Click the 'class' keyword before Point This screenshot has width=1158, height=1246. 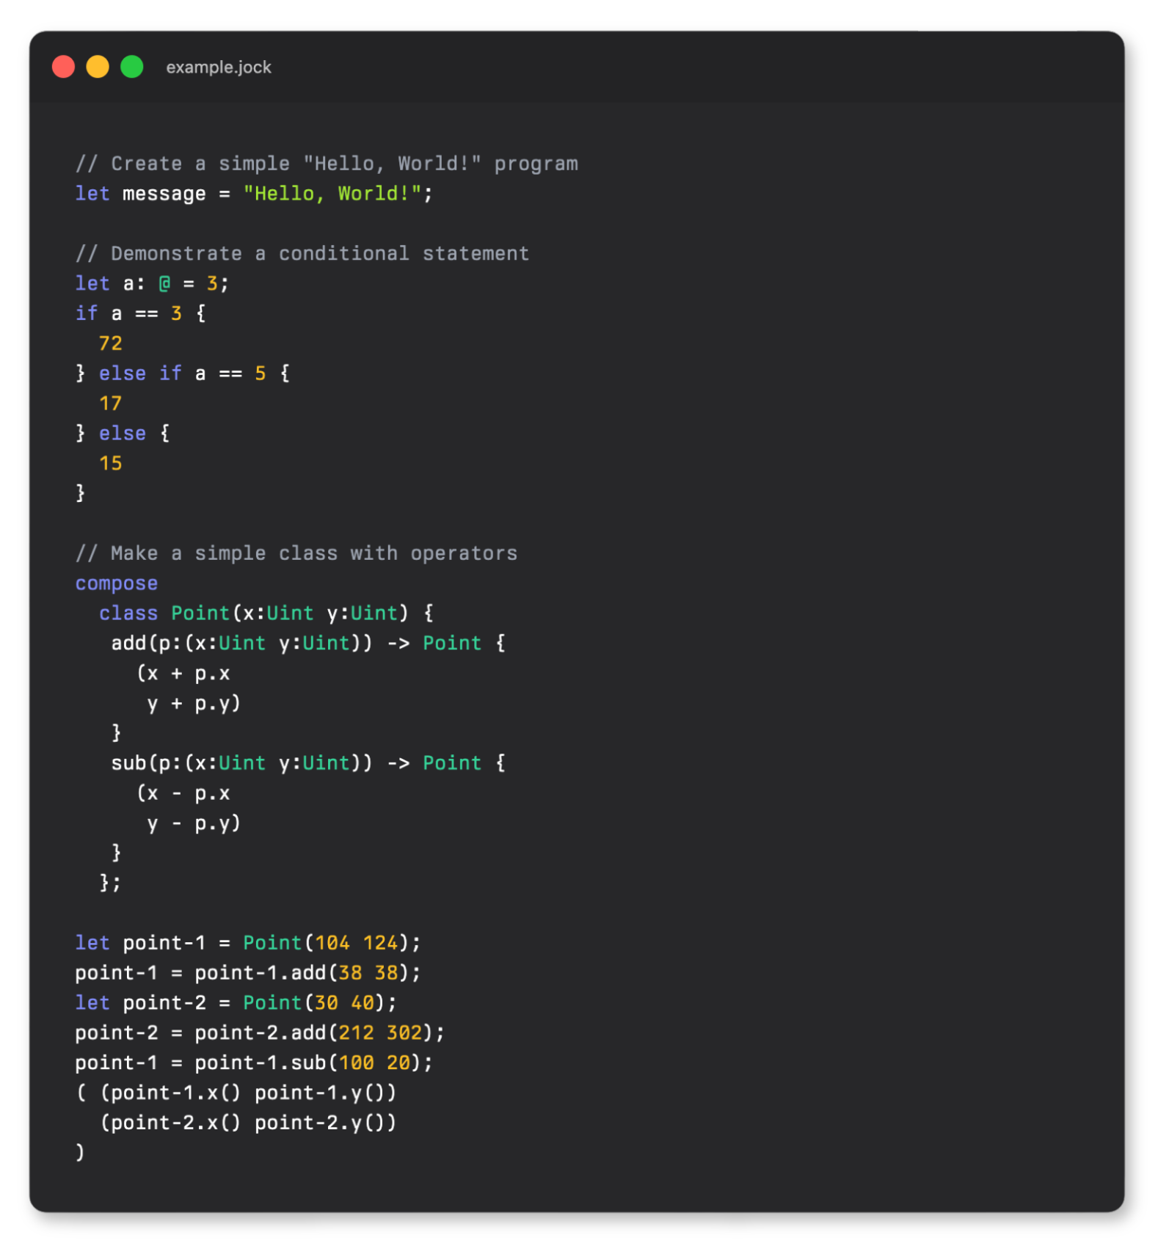(128, 613)
